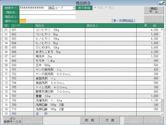Select the blue 送料 row 998
The height and width of the screenshot is (125, 166).
pos(59,114)
